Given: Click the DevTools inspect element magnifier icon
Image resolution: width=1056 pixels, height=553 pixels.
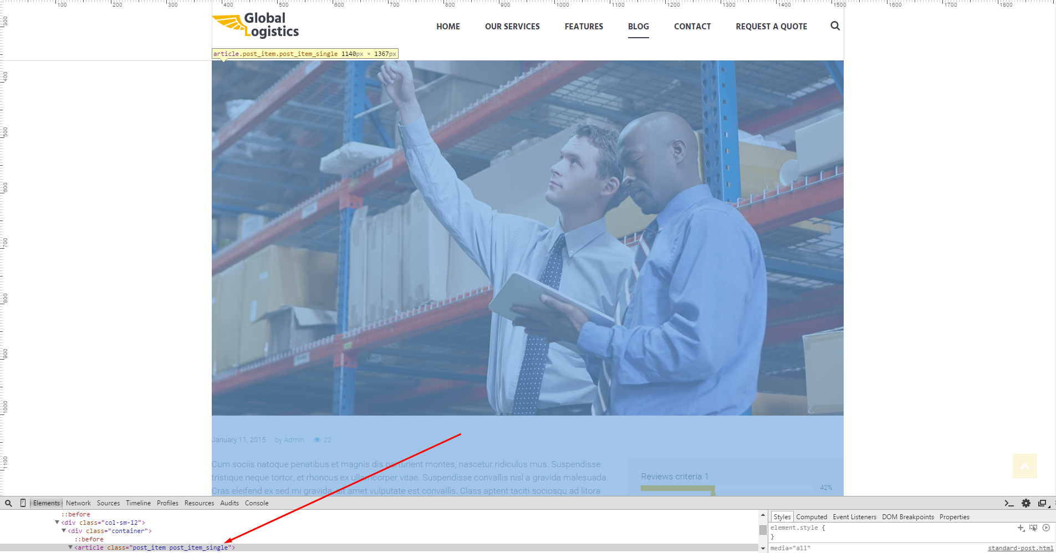Looking at the screenshot, I should (8, 503).
